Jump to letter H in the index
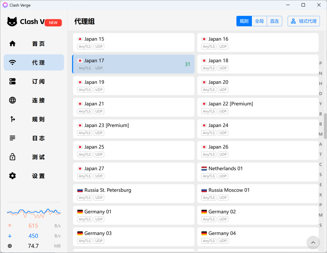Image resolution: width=327 pixels, height=253 pixels. (321, 83)
